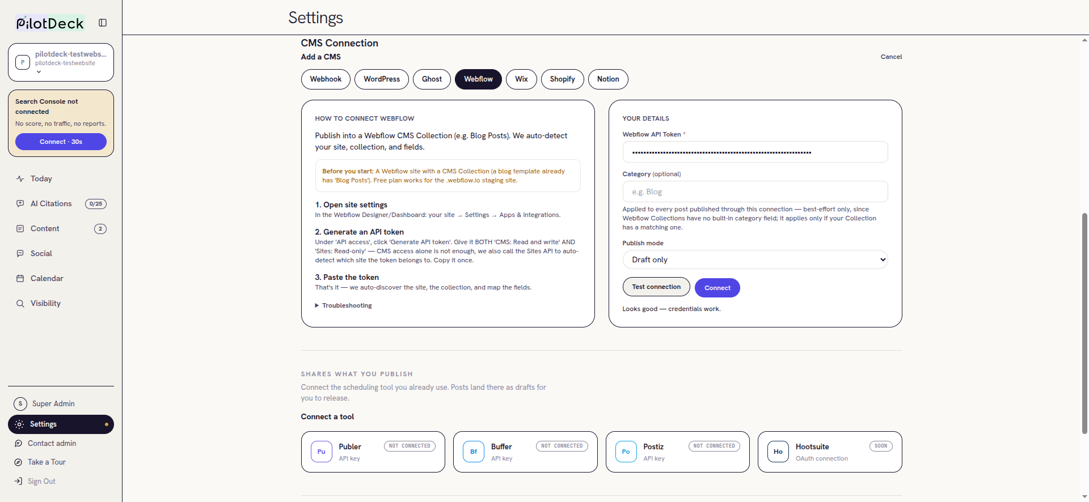
Task: Open AI Citations icon in sidebar
Action: (x=20, y=203)
